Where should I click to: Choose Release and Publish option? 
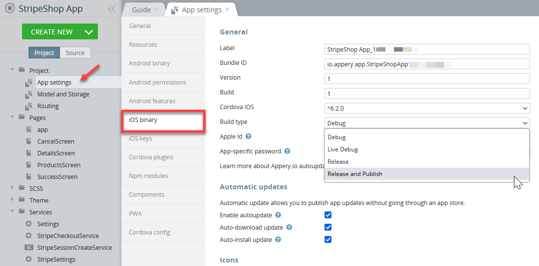426,174
